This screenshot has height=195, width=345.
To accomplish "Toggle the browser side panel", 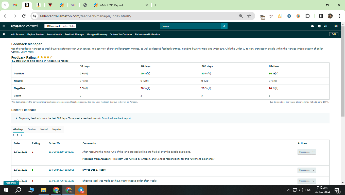I will coord(321,16).
